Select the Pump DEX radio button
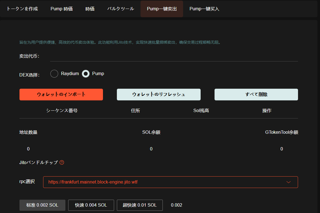This screenshot has width=320, height=213. pyautogui.click(x=86, y=74)
